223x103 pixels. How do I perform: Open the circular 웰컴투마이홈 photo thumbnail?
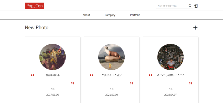pos(52,57)
